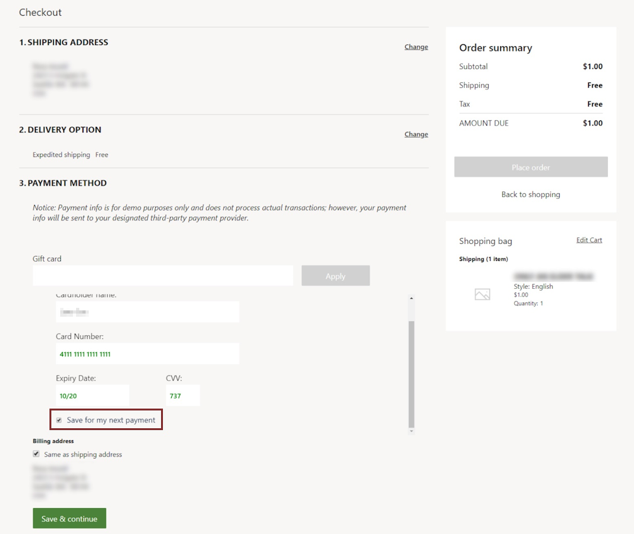Uncheck Same as shipping address checkbox
Screen dimensions: 634x534
(x=36, y=454)
